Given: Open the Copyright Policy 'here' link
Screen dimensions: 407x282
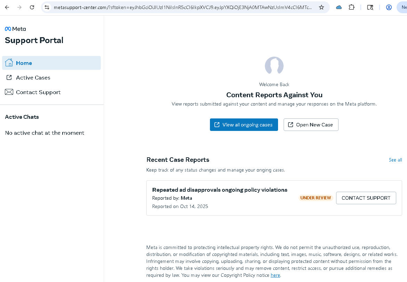Looking at the screenshot, I should pos(275,275).
